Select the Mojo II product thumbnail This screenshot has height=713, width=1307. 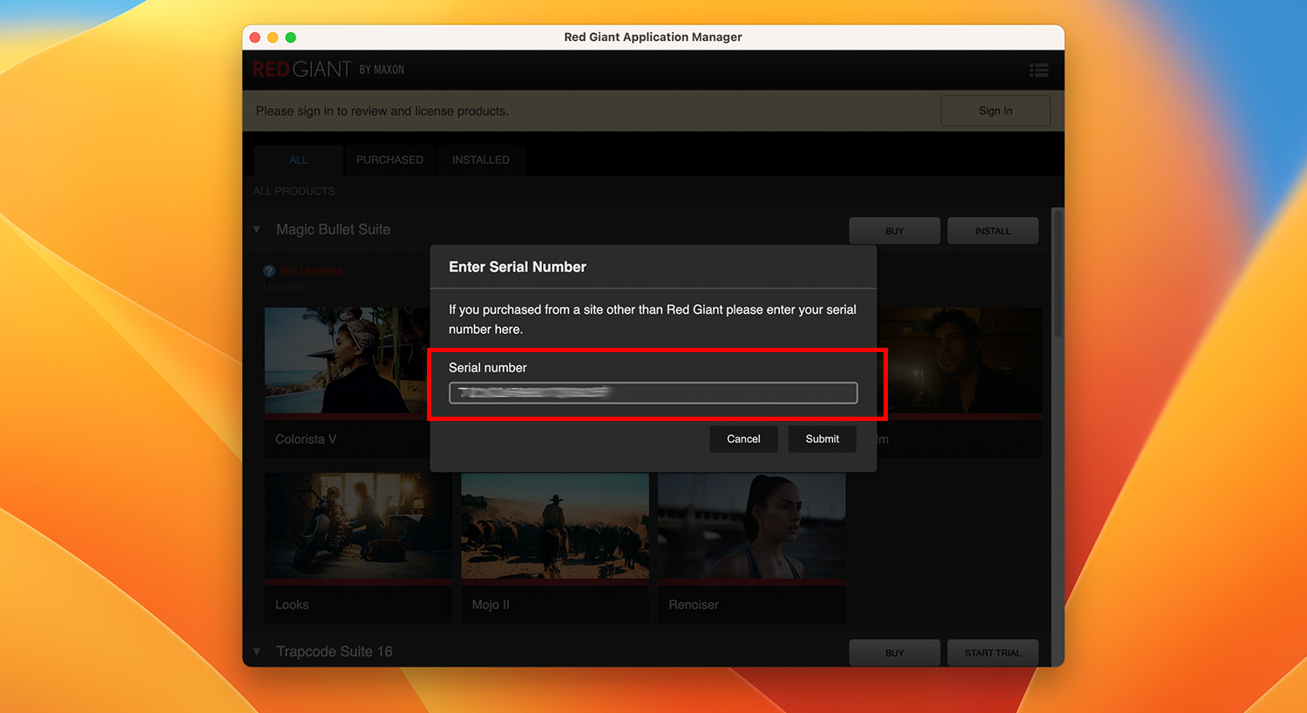[x=555, y=526]
